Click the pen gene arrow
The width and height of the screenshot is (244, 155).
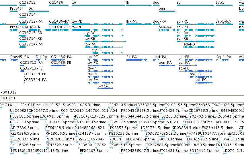(167, 11)
